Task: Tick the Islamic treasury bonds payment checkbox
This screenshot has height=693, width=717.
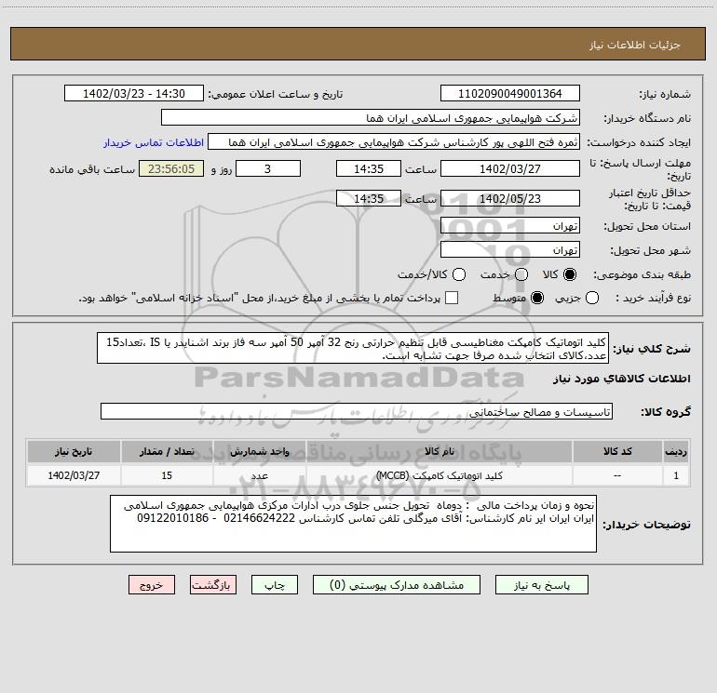Action: pos(452,298)
